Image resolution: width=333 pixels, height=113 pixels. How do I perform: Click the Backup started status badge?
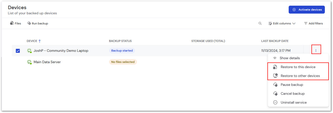(x=122, y=51)
